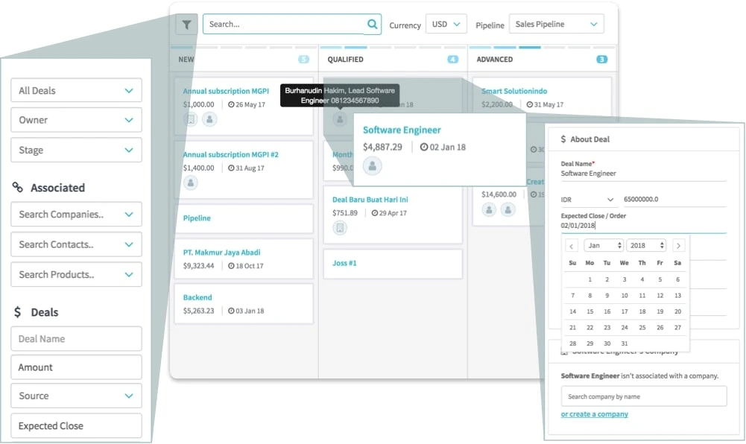Click the ADVANCED column header
746x444 pixels.
495,60
